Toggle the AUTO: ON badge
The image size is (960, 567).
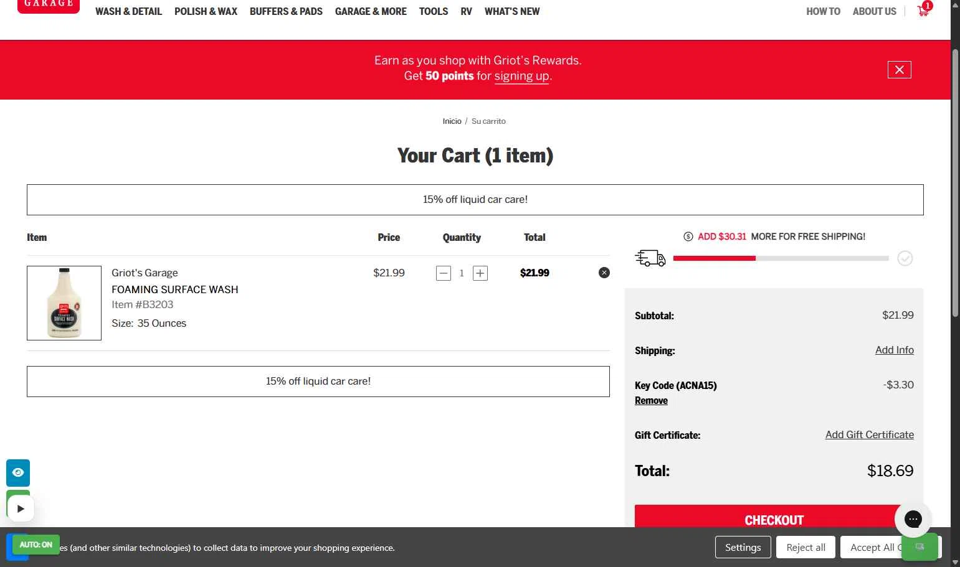(36, 545)
